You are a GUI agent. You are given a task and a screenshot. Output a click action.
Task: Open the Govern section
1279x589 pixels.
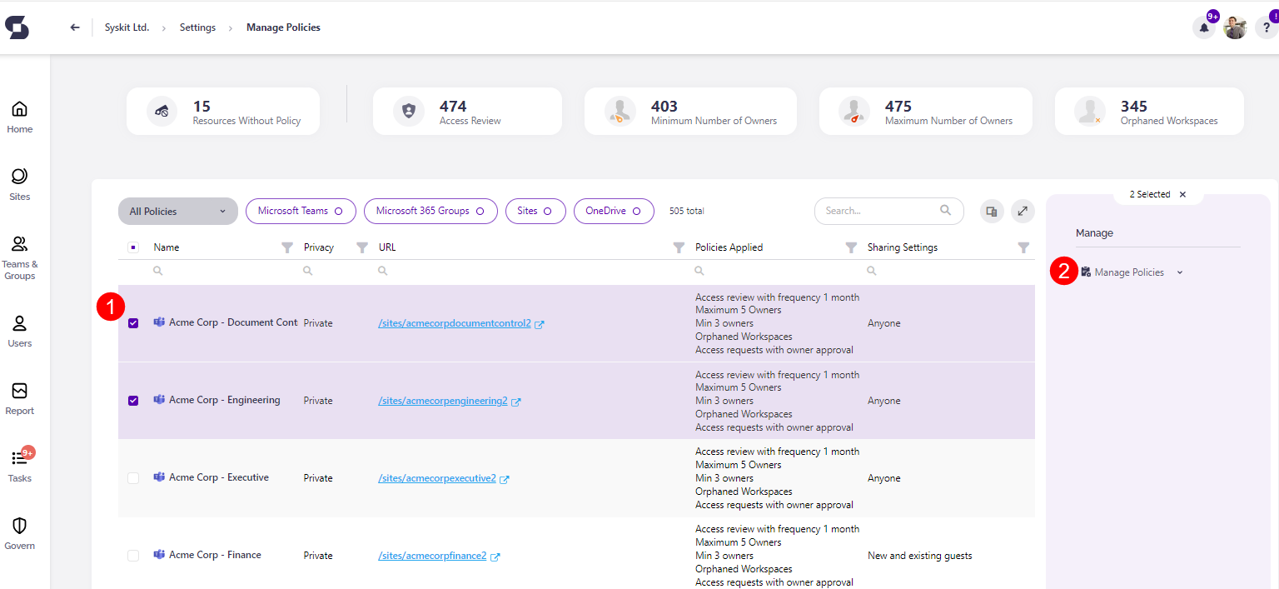19,532
